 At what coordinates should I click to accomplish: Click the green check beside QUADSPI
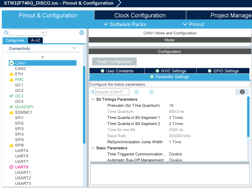11,107
